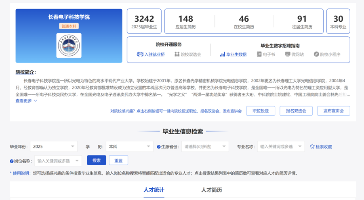Click the 30 本科专业 stat card

[x=338, y=21]
